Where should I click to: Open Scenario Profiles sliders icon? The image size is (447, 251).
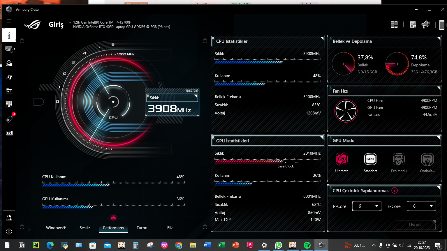[9, 105]
